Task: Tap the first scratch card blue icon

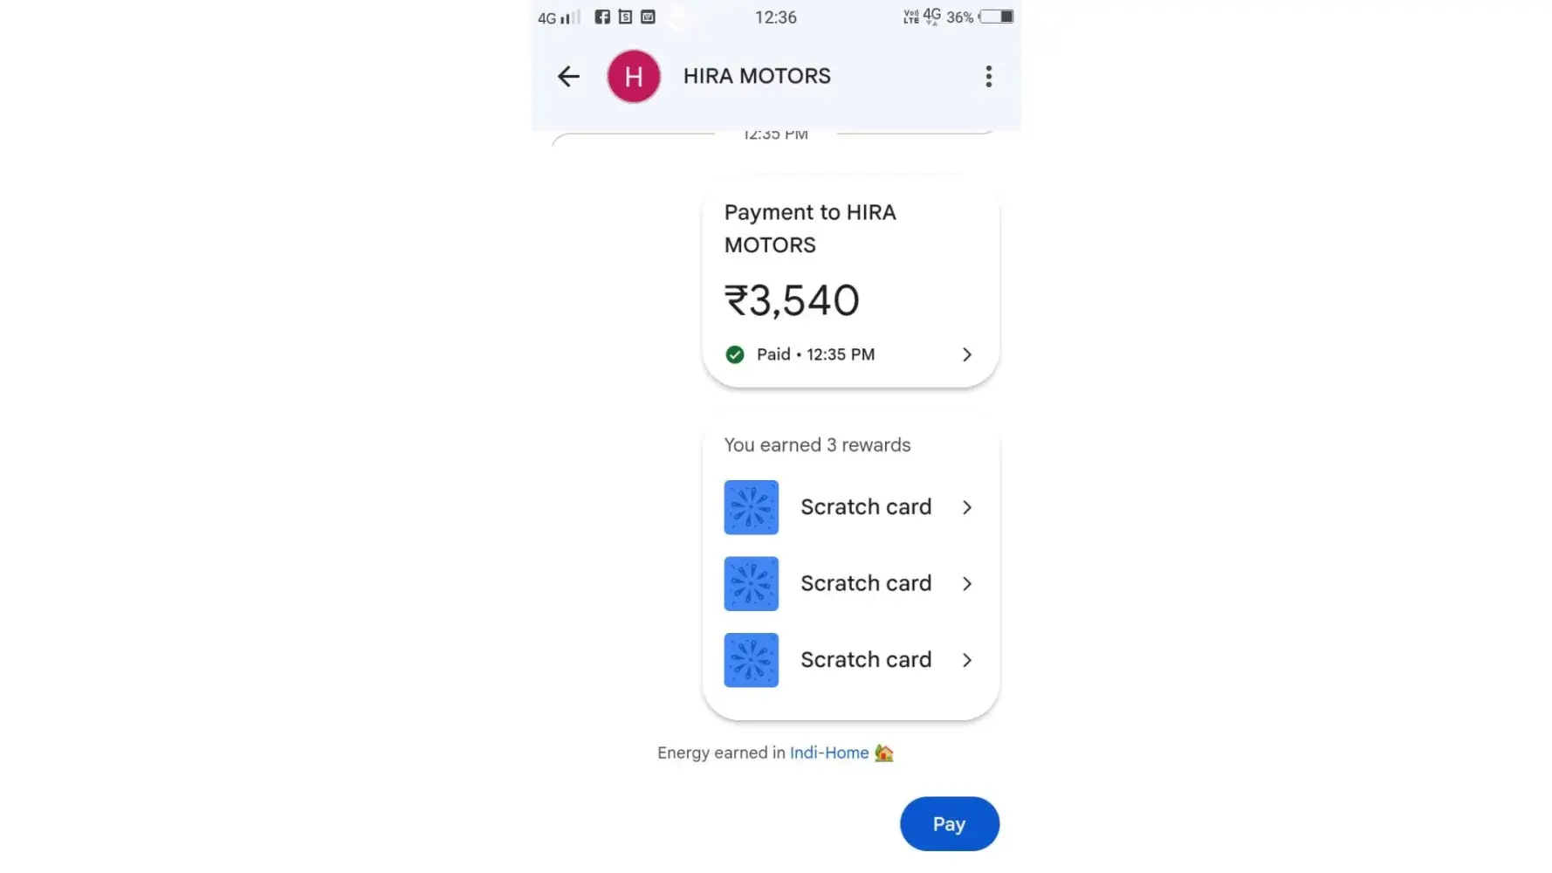Action: (x=751, y=507)
